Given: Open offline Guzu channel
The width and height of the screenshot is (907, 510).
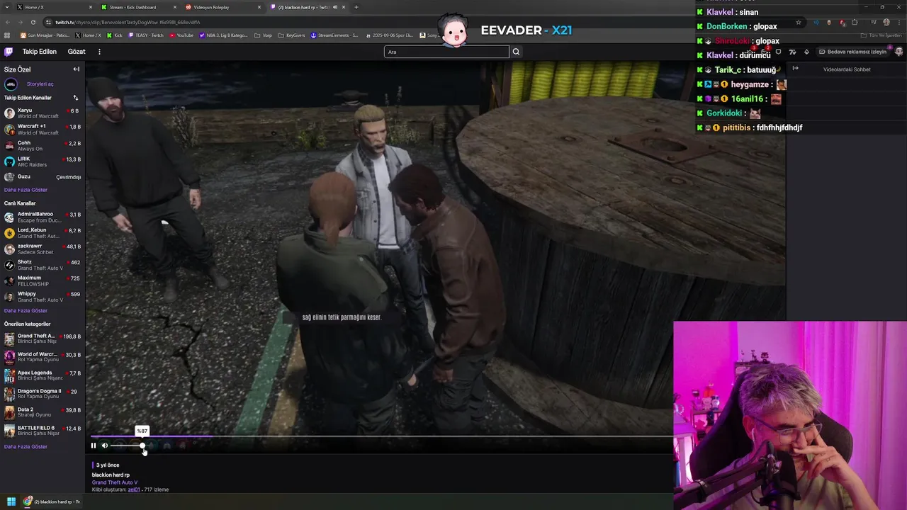Looking at the screenshot, I should pos(43,177).
